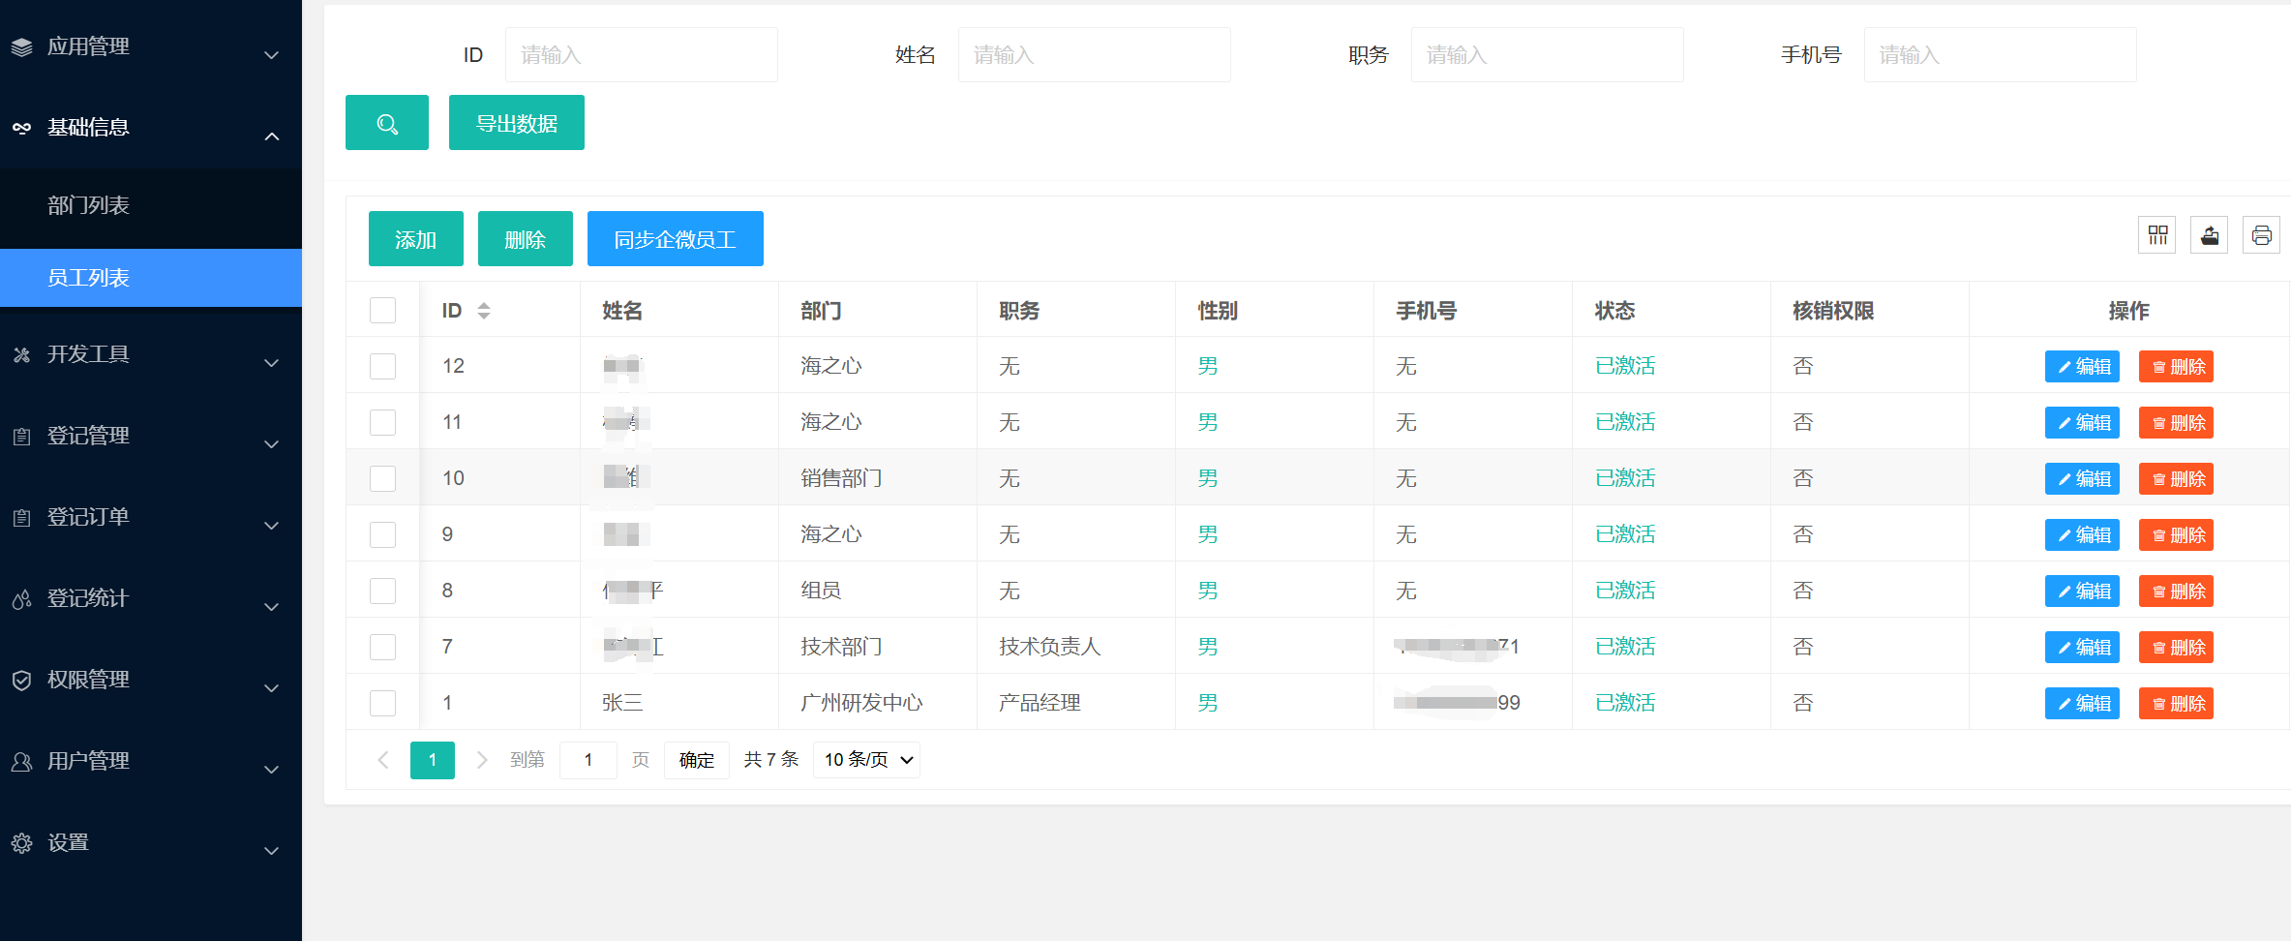Delete employee row with ID 8

pos(2176,592)
